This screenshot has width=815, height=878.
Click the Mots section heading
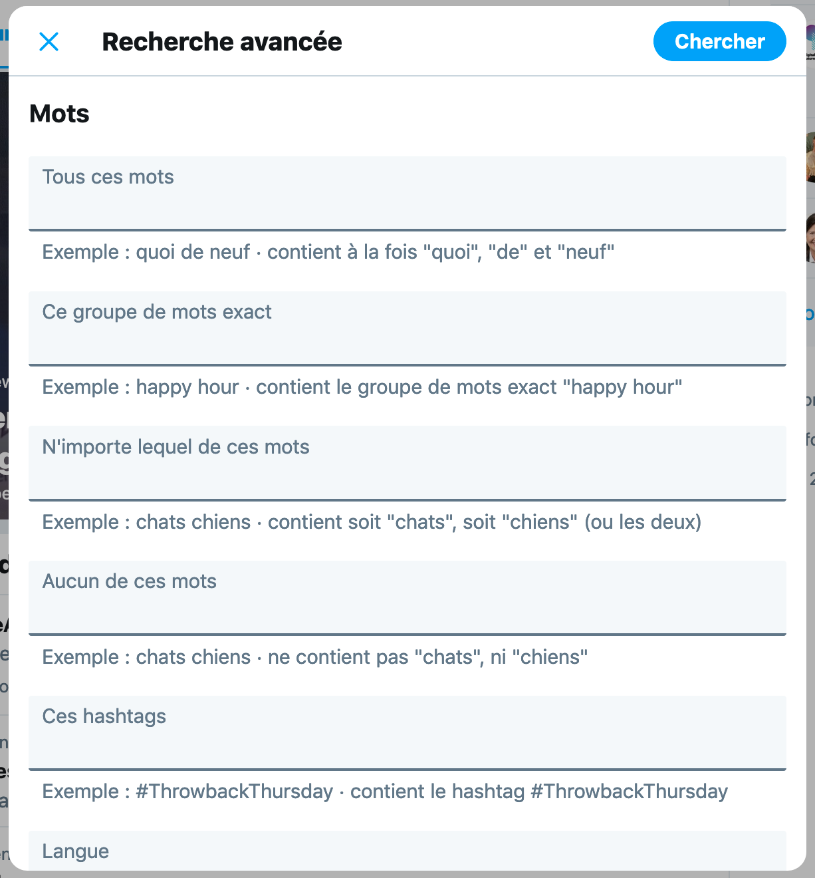coord(60,114)
